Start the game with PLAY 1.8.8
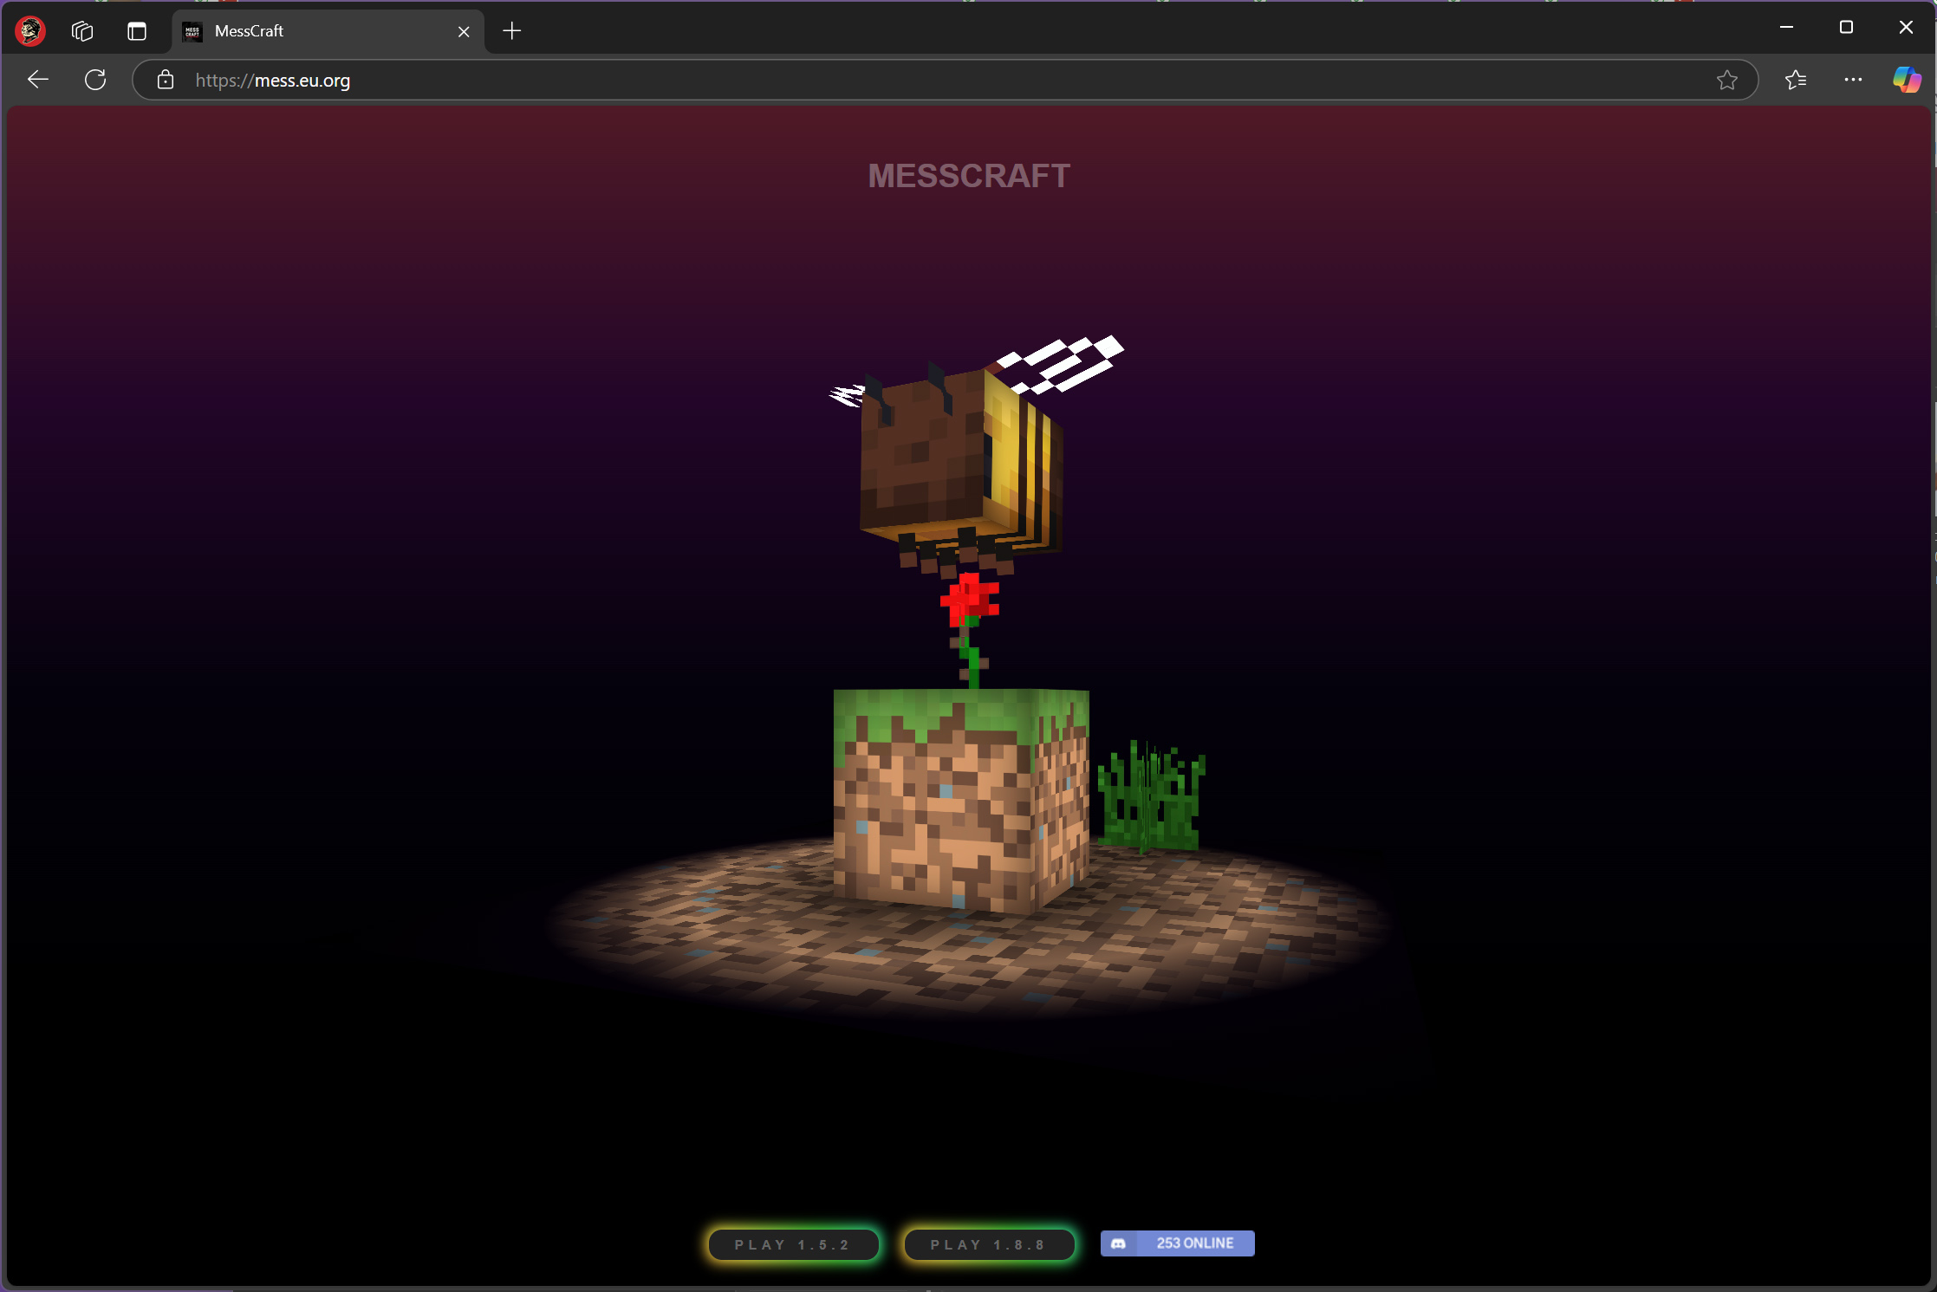The image size is (1937, 1292). (x=989, y=1244)
